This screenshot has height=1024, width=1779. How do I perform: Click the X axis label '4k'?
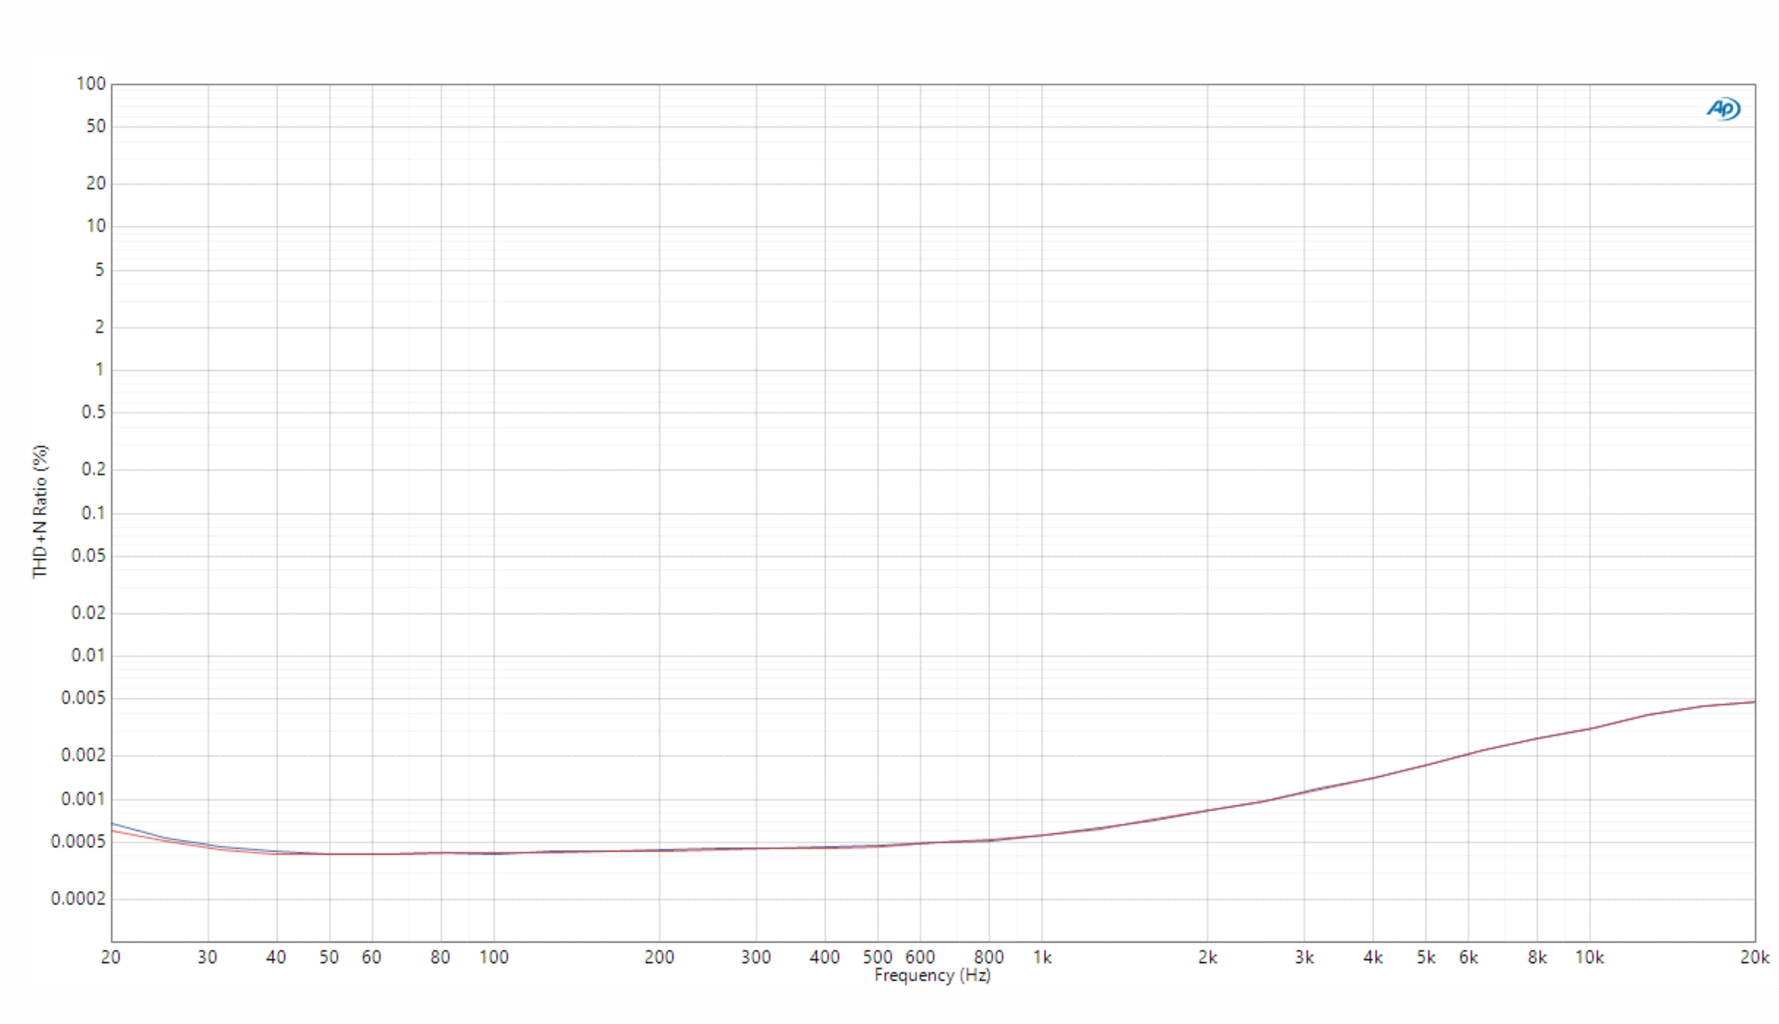coord(1373,957)
